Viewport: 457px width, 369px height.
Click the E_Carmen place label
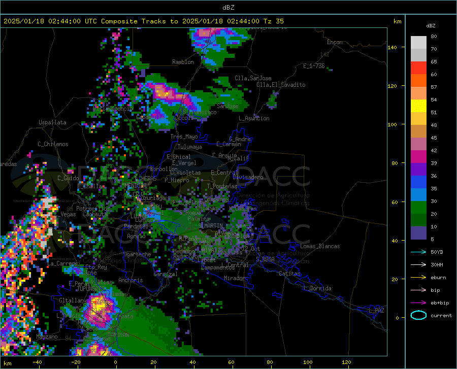[228, 144]
